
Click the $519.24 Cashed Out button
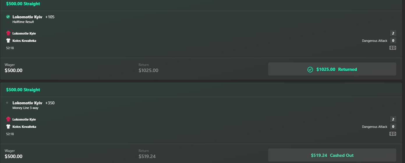click(x=332, y=155)
